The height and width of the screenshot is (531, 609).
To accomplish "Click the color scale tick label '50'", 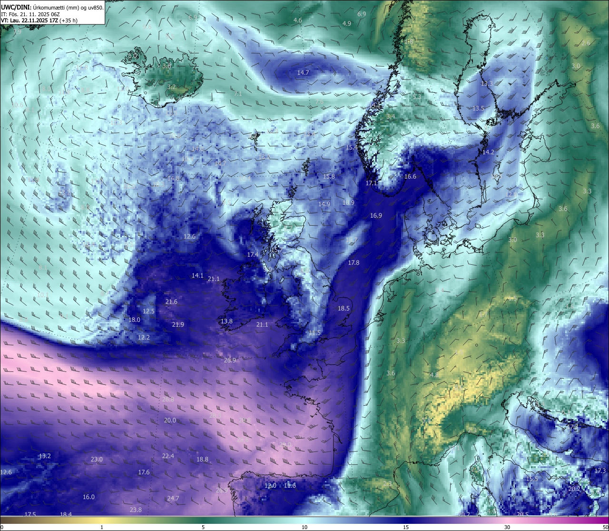I will (x=605, y=527).
